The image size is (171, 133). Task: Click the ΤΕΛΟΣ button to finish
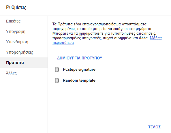[154, 127]
